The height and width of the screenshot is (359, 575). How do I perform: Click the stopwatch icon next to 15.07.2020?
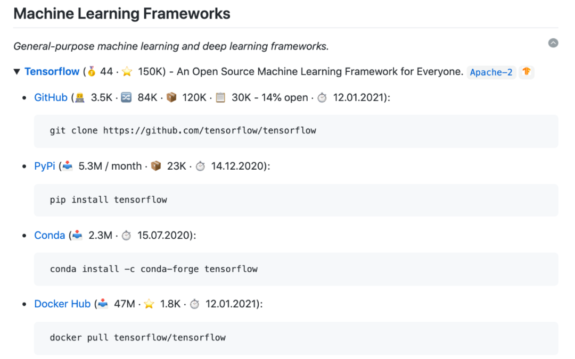126,235
